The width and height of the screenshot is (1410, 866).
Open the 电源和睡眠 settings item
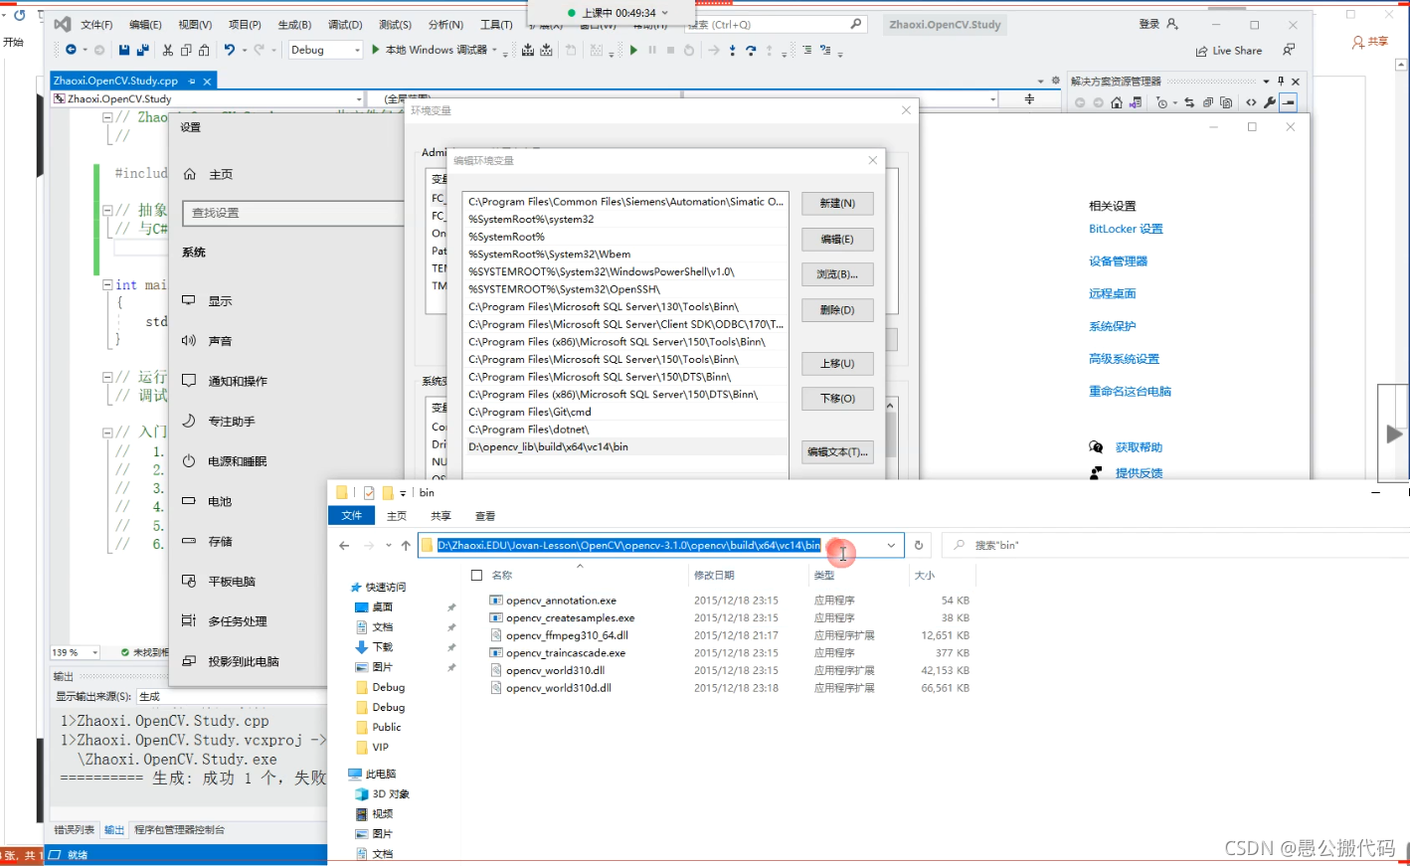[x=237, y=461]
